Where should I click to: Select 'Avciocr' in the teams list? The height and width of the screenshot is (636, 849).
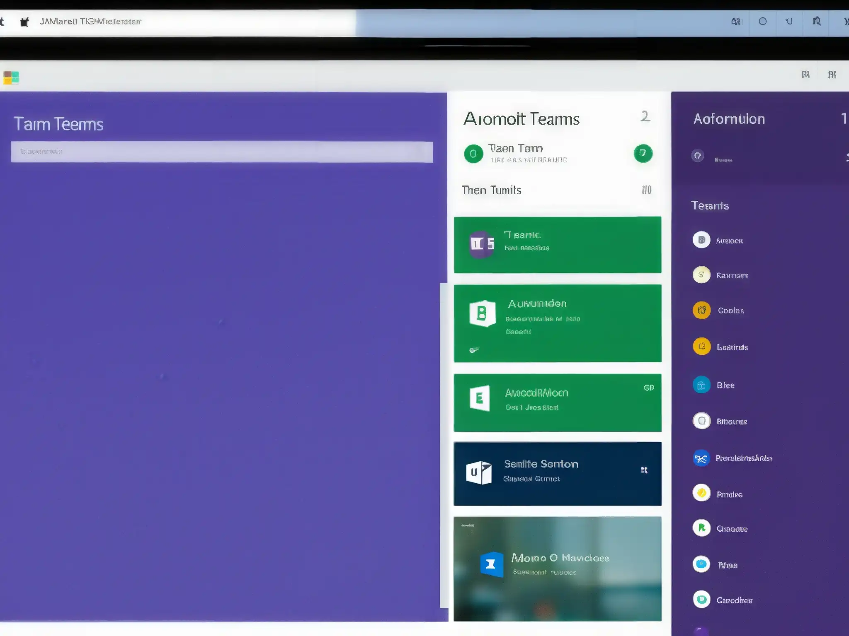click(x=729, y=241)
